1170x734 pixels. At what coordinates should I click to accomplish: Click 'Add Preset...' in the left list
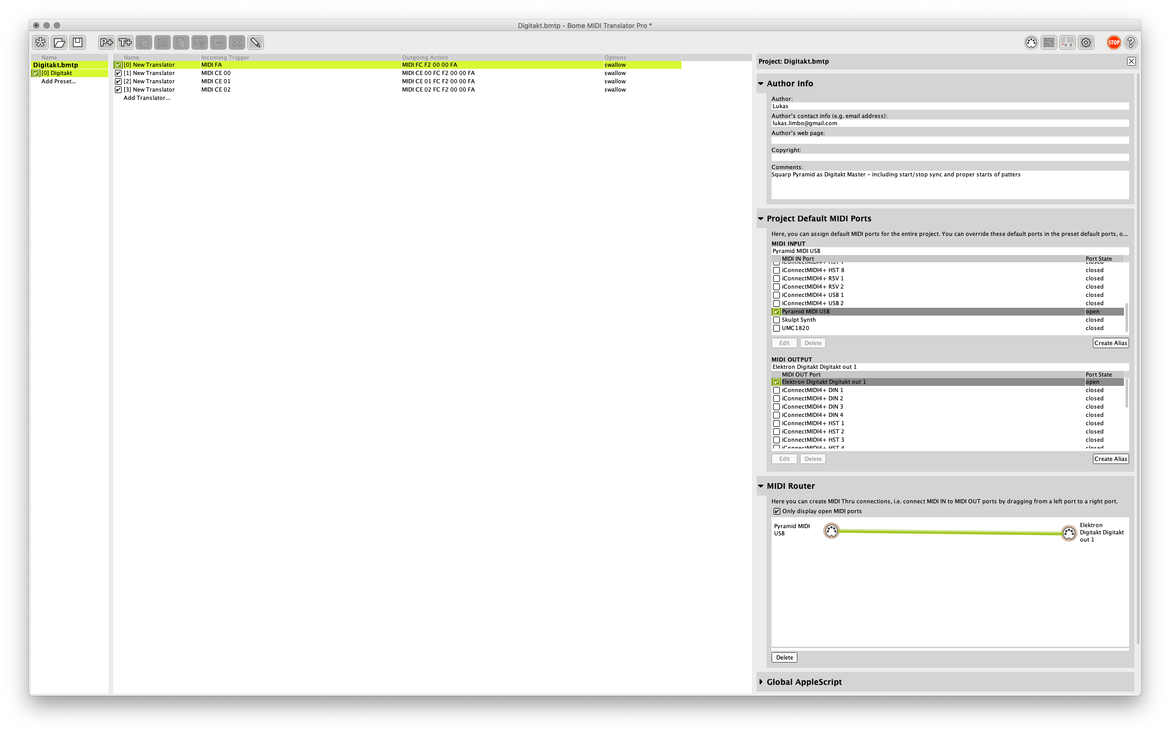pyautogui.click(x=58, y=82)
